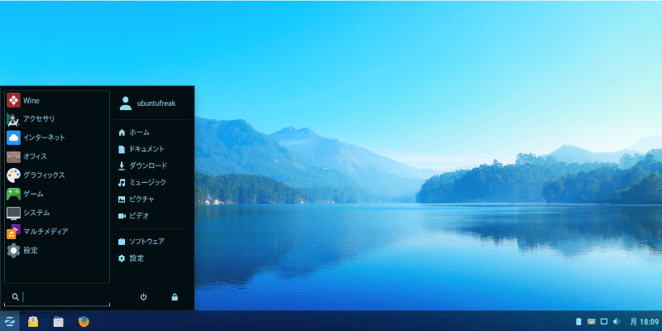
Task: Select the マルチメディア menu label
Action: 46,232
